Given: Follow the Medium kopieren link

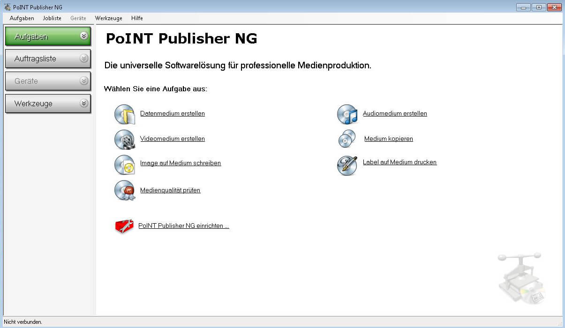Looking at the screenshot, I should point(389,139).
